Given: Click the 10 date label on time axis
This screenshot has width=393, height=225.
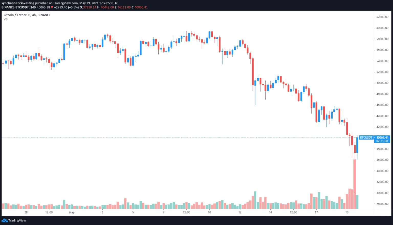Looking at the screenshot, I should [209, 212].
